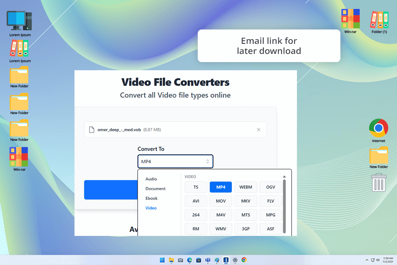Viewport: 397px width, 265px height.
Task: Show hidden system tray icons
Action: pyautogui.click(x=367, y=260)
